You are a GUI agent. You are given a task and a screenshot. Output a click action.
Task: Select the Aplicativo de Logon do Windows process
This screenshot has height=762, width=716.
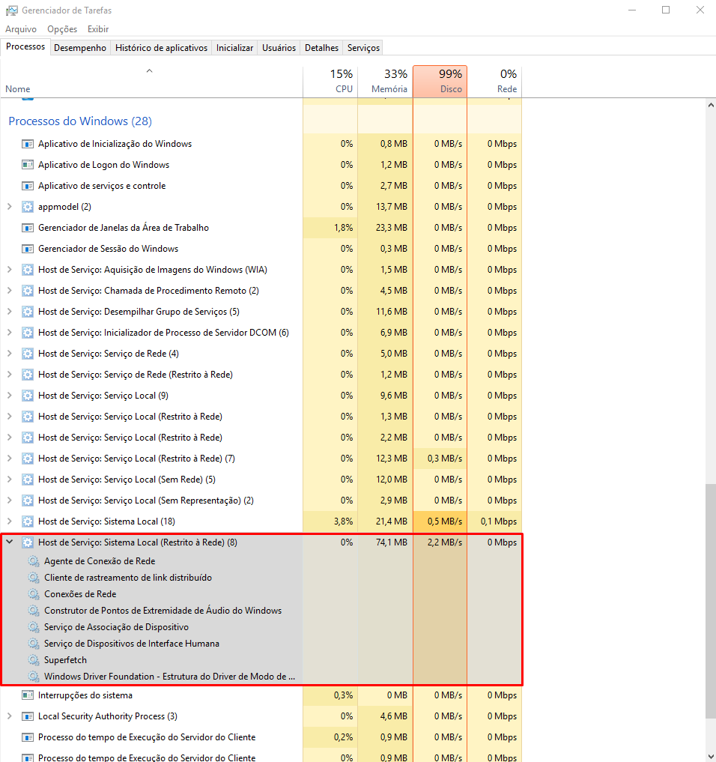pos(261,165)
